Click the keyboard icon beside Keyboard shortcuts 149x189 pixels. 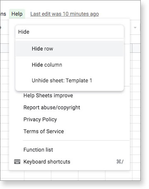[x=17, y=162]
